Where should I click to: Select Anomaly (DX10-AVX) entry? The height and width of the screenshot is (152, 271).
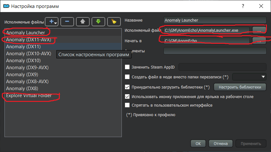point(63,54)
